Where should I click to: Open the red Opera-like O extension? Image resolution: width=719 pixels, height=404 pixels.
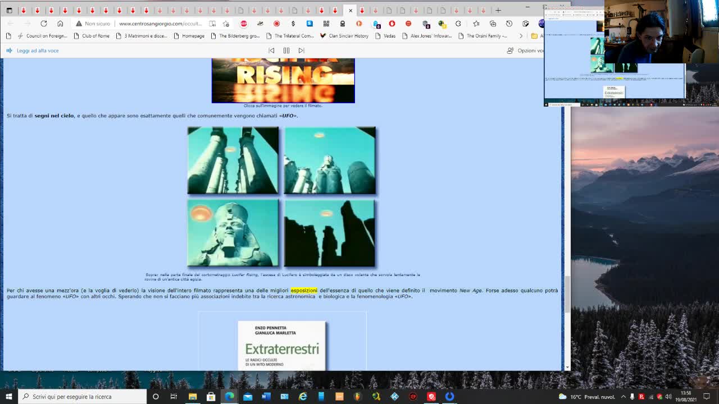[392, 24]
